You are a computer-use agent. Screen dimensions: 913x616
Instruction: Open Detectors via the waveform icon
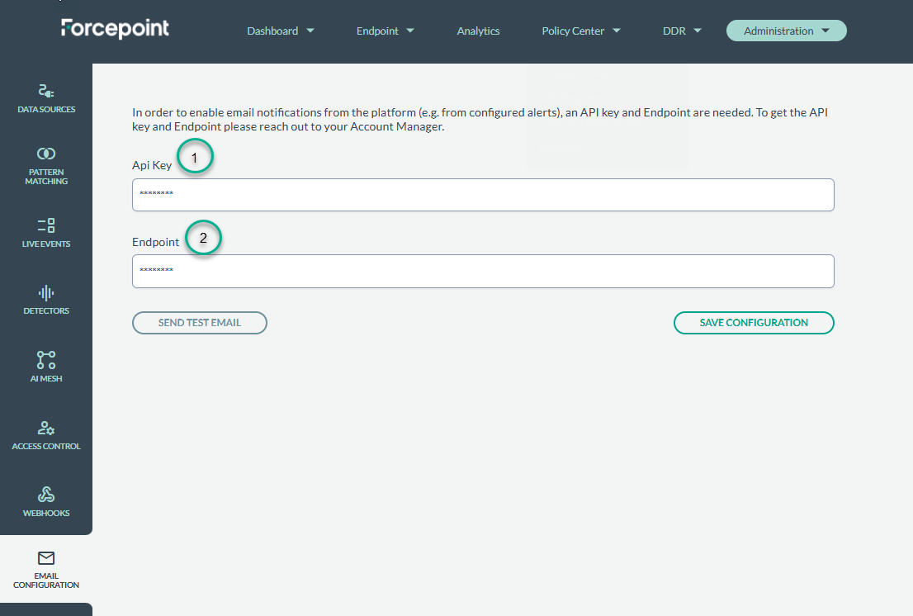click(46, 293)
